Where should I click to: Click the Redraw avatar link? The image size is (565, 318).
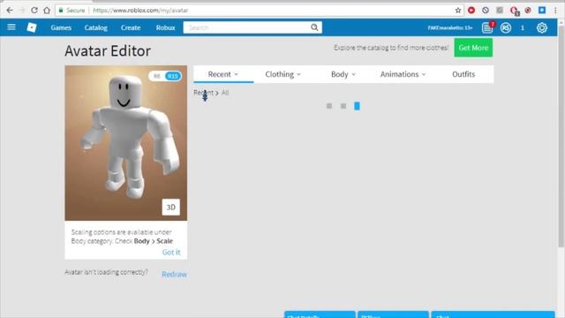click(175, 274)
